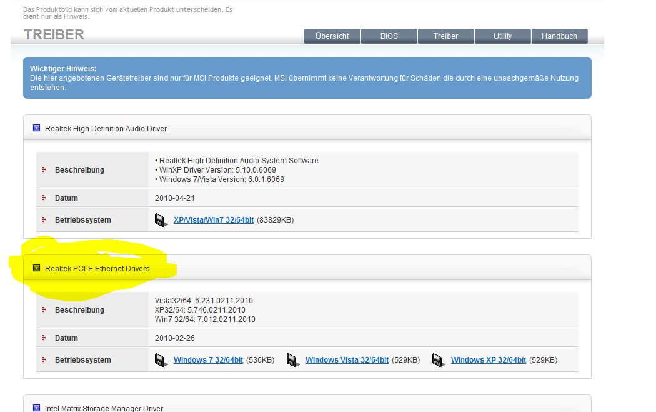Click the floppy disk icon beside Windows 7 32/64bit
Screen dimensions: 656x412
(x=161, y=360)
